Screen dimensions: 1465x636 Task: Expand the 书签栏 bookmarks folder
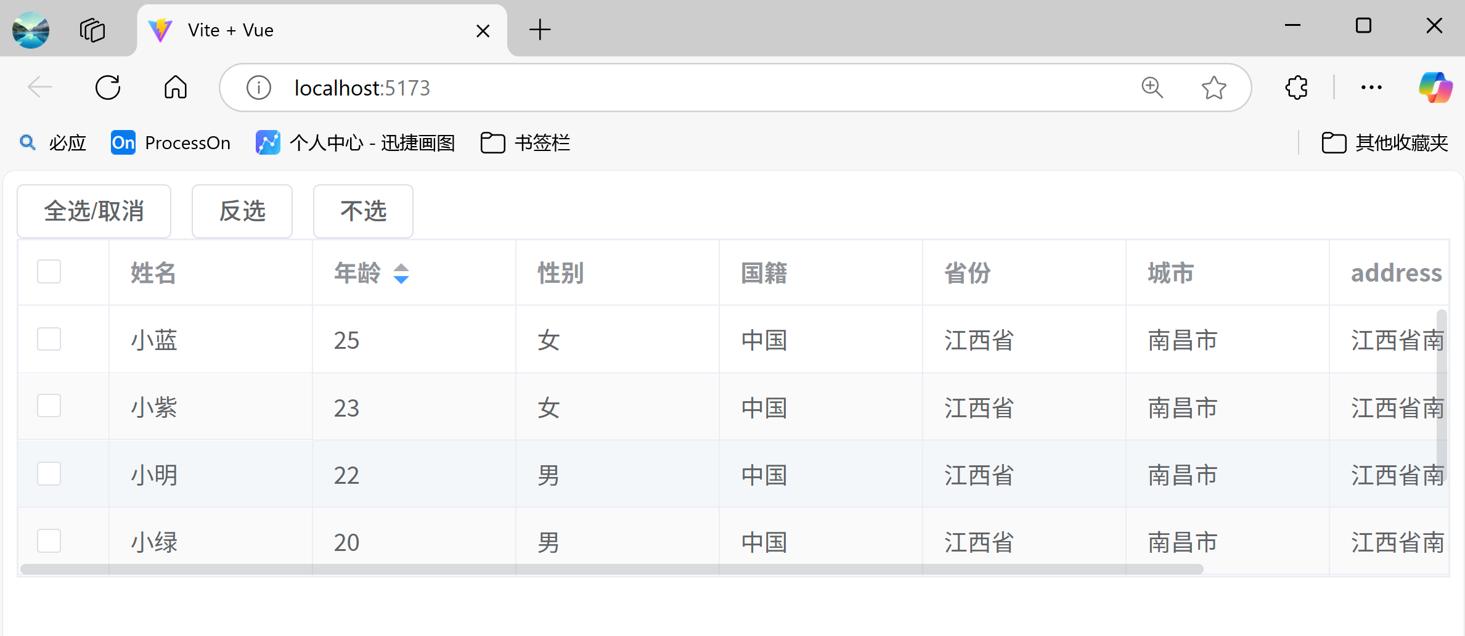click(525, 143)
